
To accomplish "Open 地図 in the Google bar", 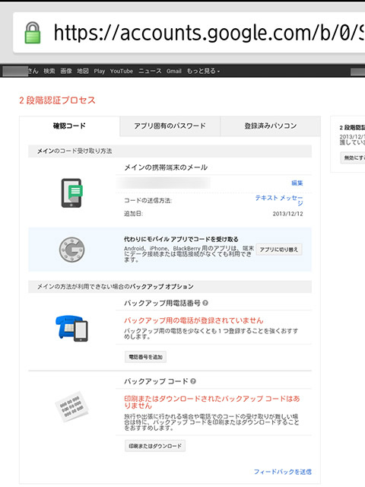I will click(x=83, y=71).
